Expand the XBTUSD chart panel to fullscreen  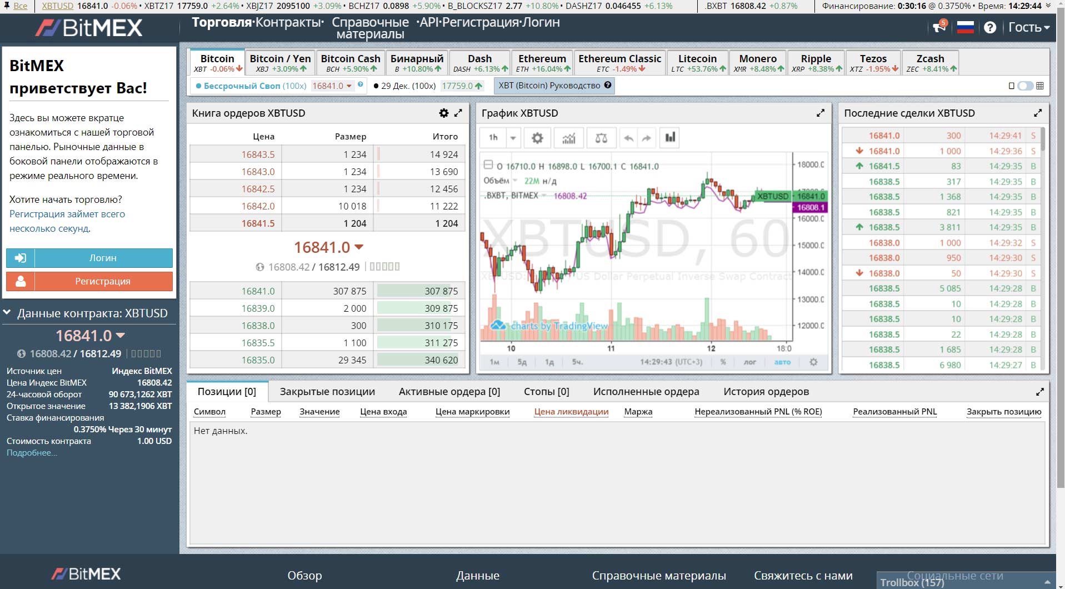coord(821,113)
